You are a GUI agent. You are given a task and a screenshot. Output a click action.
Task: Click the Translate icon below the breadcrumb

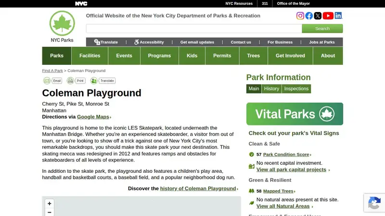[x=93, y=81]
